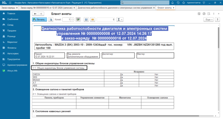Open Розница section in sidebar
Viewport: 223px width, 119px height.
(x=11, y=36)
